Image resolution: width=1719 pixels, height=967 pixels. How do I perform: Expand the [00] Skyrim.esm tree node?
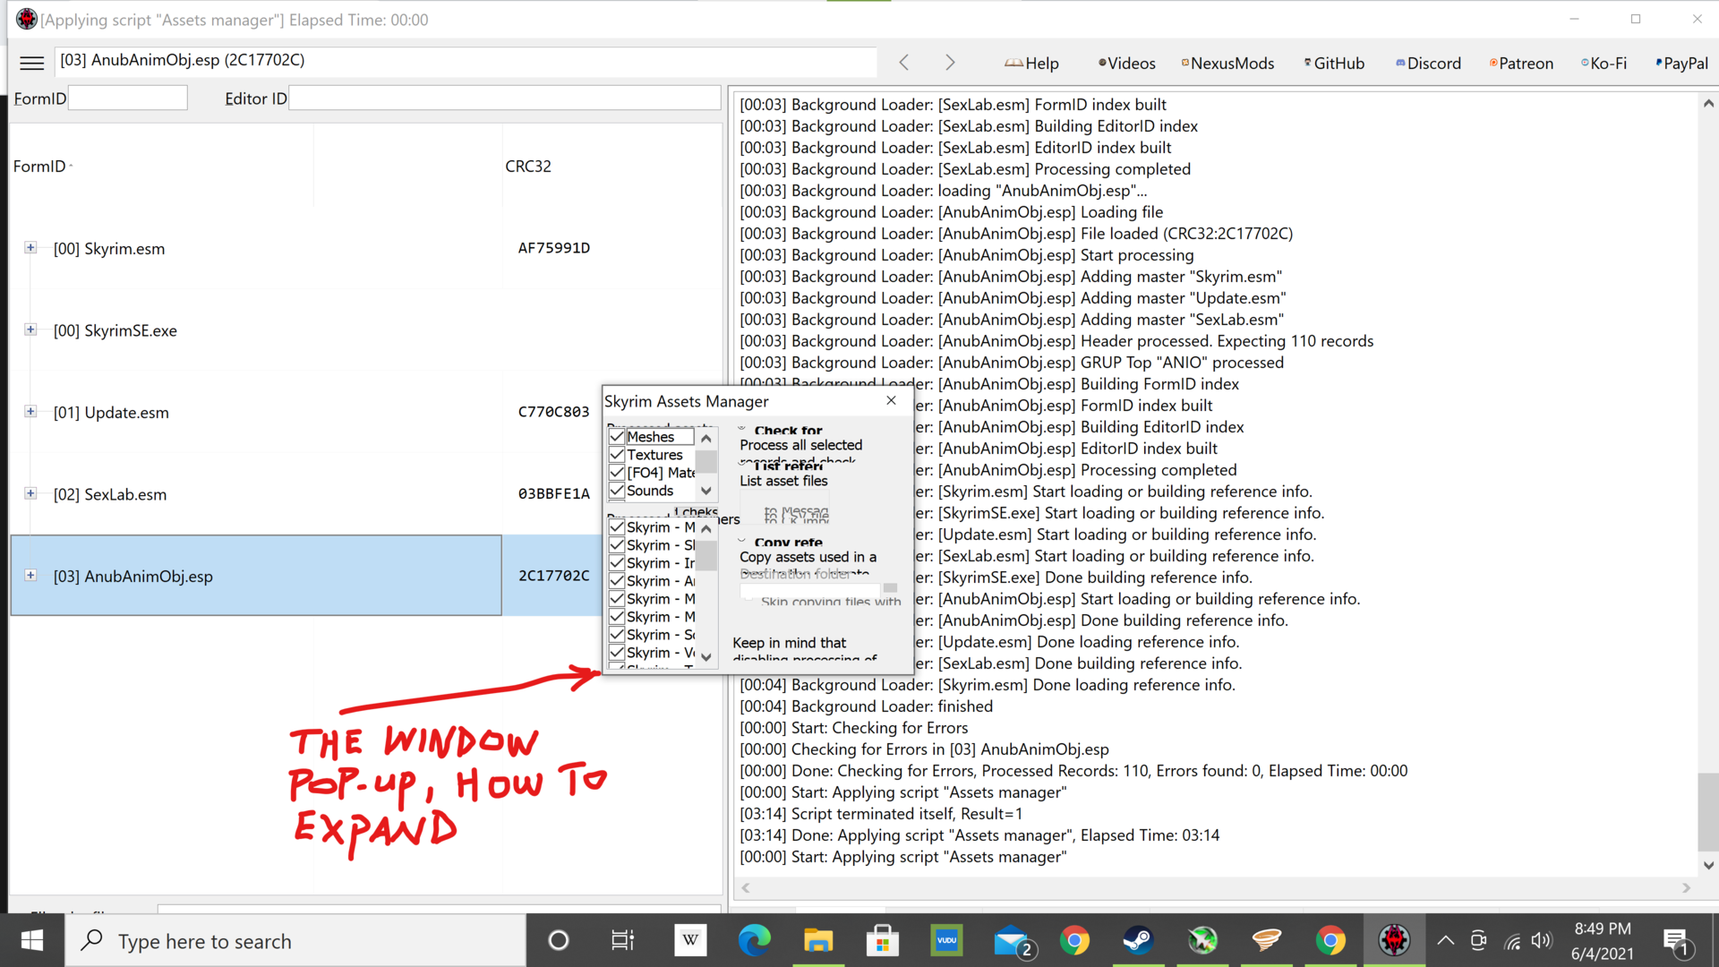click(30, 248)
